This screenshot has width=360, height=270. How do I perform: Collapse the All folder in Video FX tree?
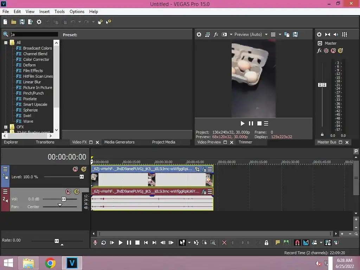6,43
